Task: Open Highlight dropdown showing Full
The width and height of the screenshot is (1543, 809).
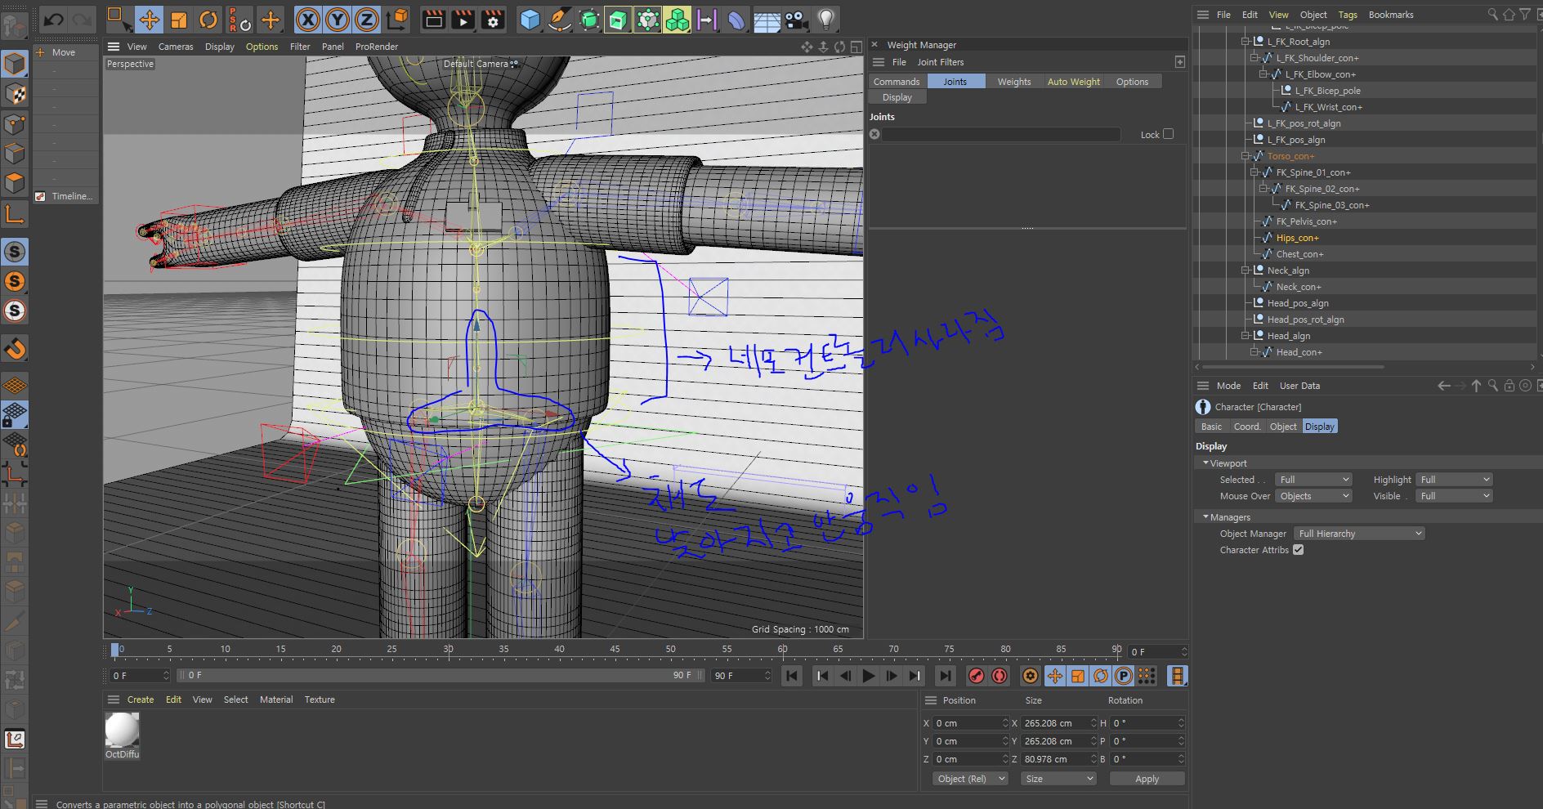Action: click(x=1455, y=480)
